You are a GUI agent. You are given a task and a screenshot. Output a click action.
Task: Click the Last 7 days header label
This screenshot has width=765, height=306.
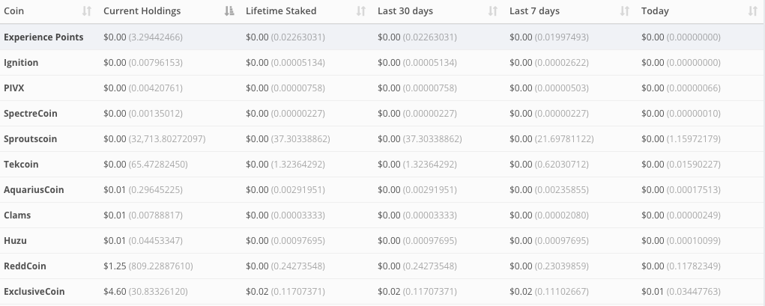tap(534, 11)
